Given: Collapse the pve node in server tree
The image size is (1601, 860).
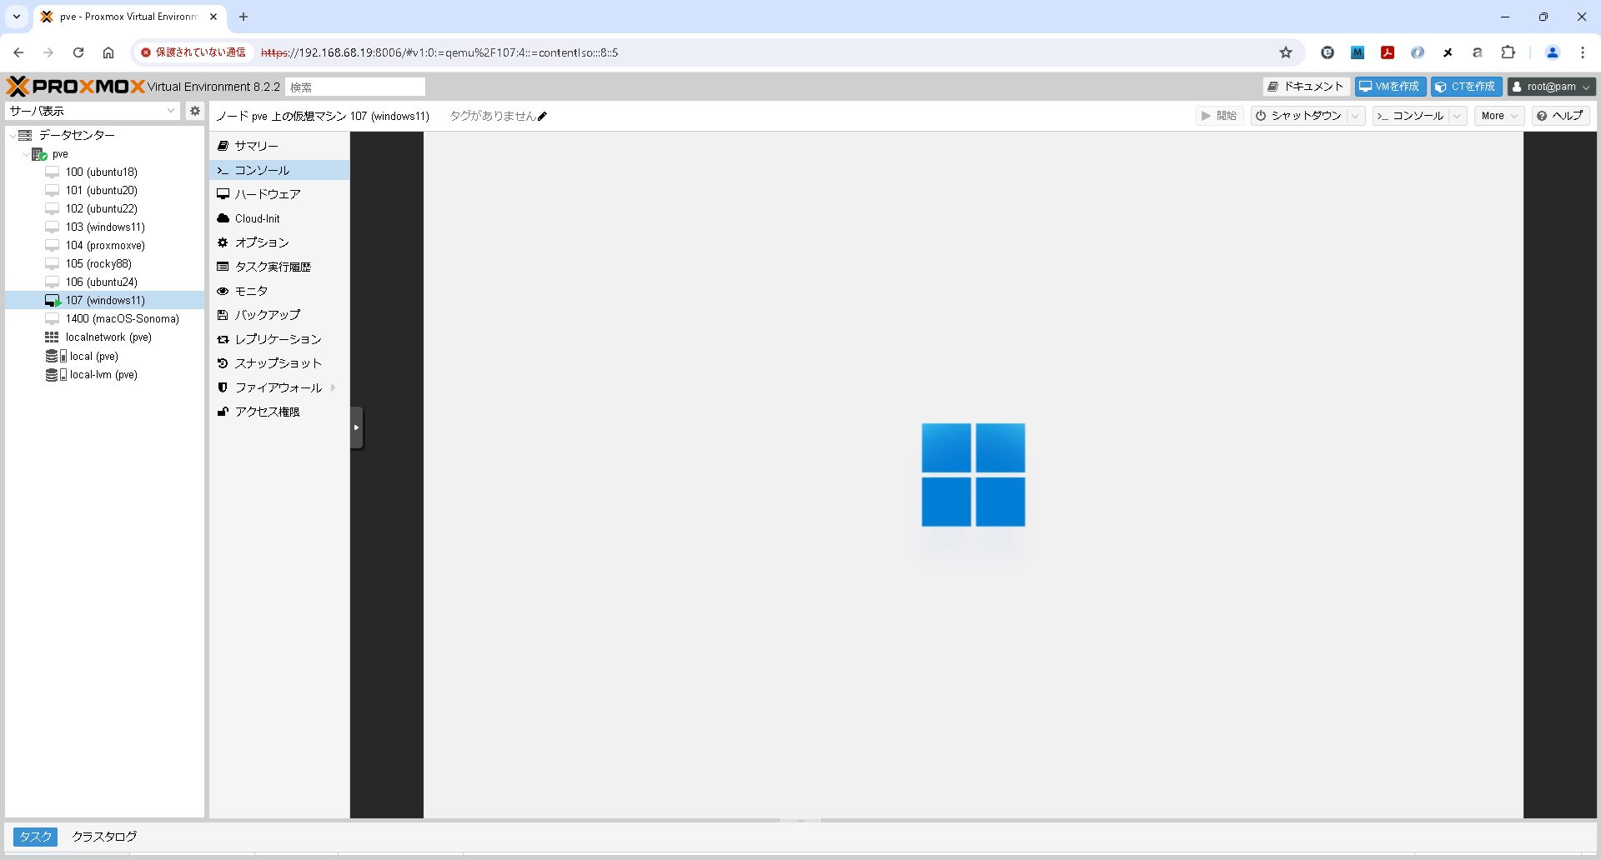Looking at the screenshot, I should (26, 153).
